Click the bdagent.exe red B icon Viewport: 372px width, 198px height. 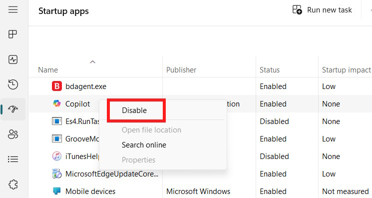[57, 86]
